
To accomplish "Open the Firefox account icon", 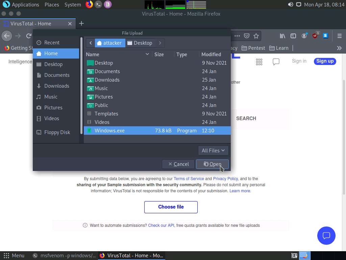I will click(x=304, y=36).
